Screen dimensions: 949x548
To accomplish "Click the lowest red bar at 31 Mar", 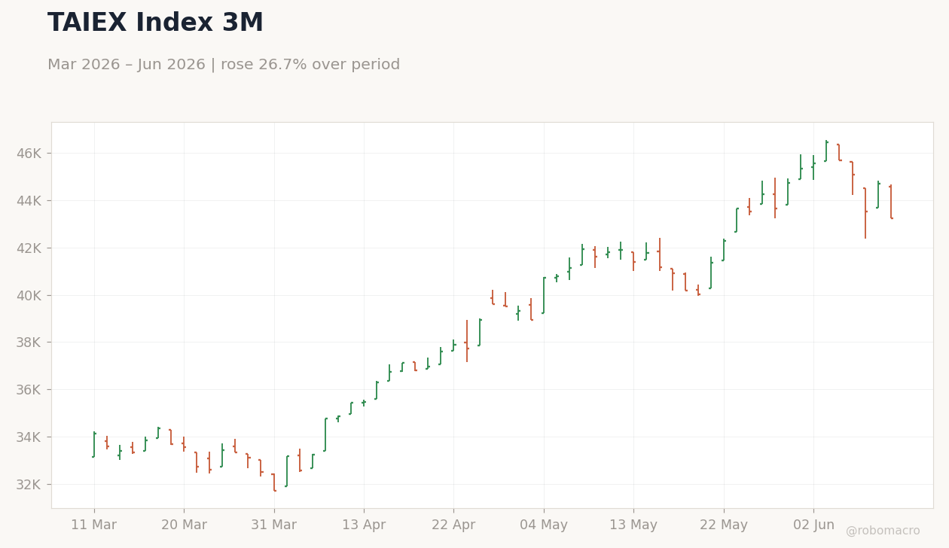I will [274, 483].
